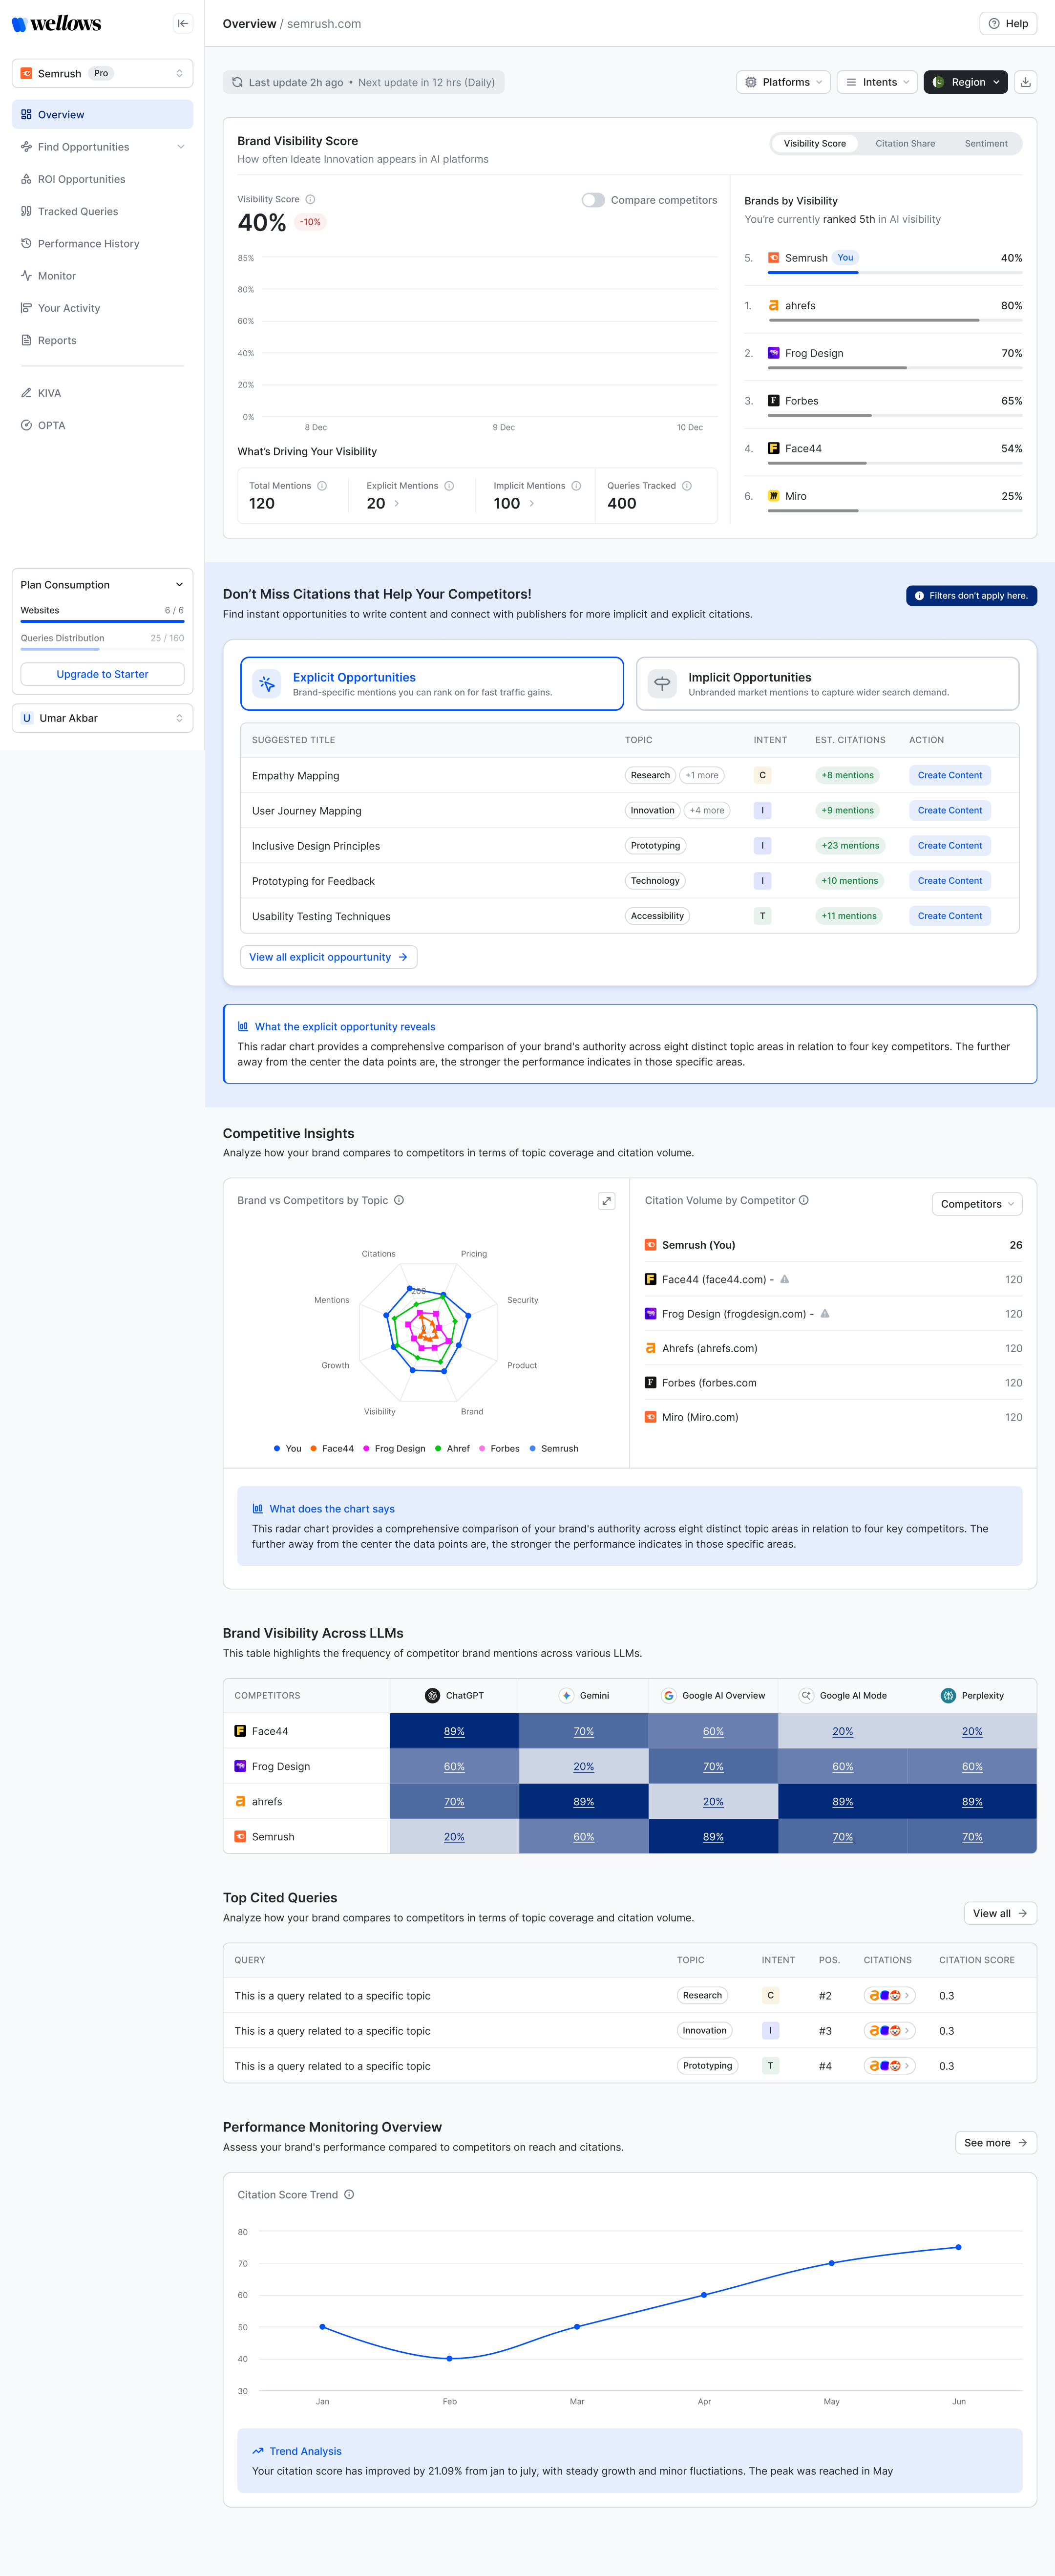The width and height of the screenshot is (1055, 2576).
Task: Toggle the Semrush series in radar legend
Action: pos(554,1448)
